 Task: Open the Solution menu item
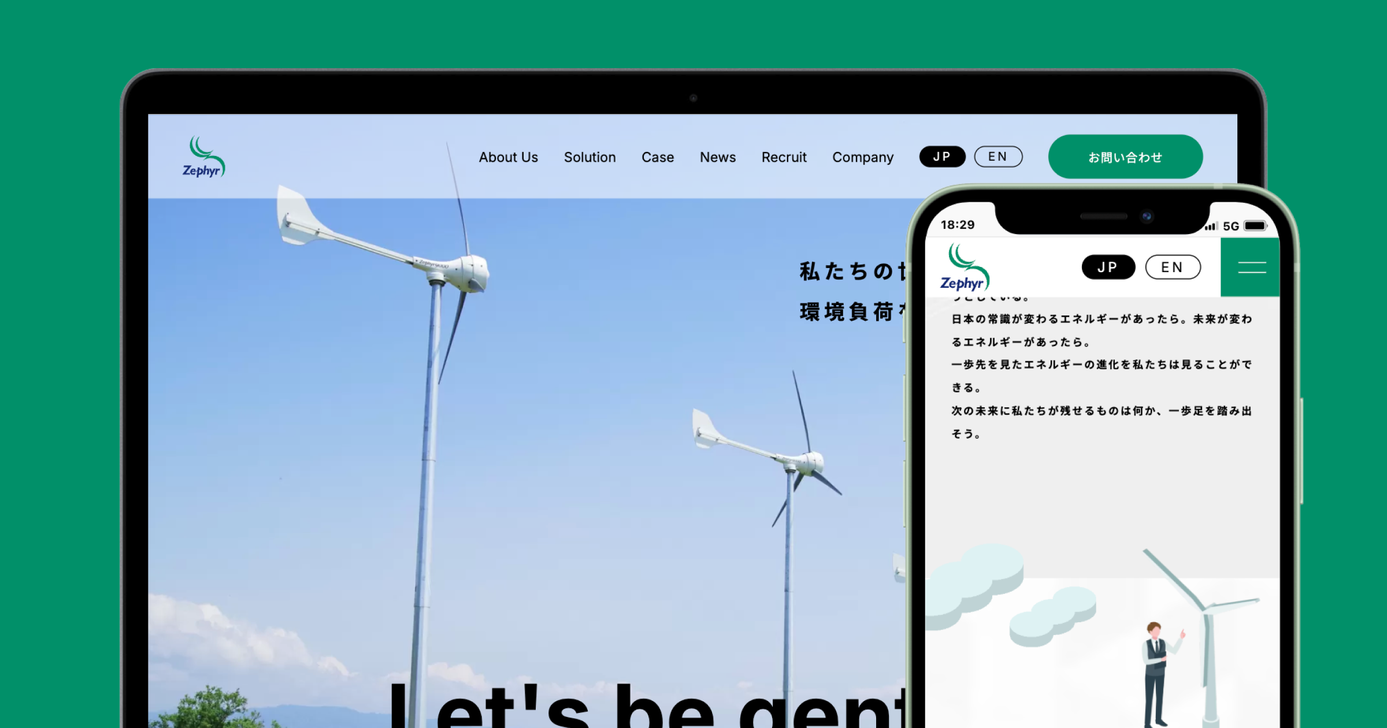[x=589, y=157]
